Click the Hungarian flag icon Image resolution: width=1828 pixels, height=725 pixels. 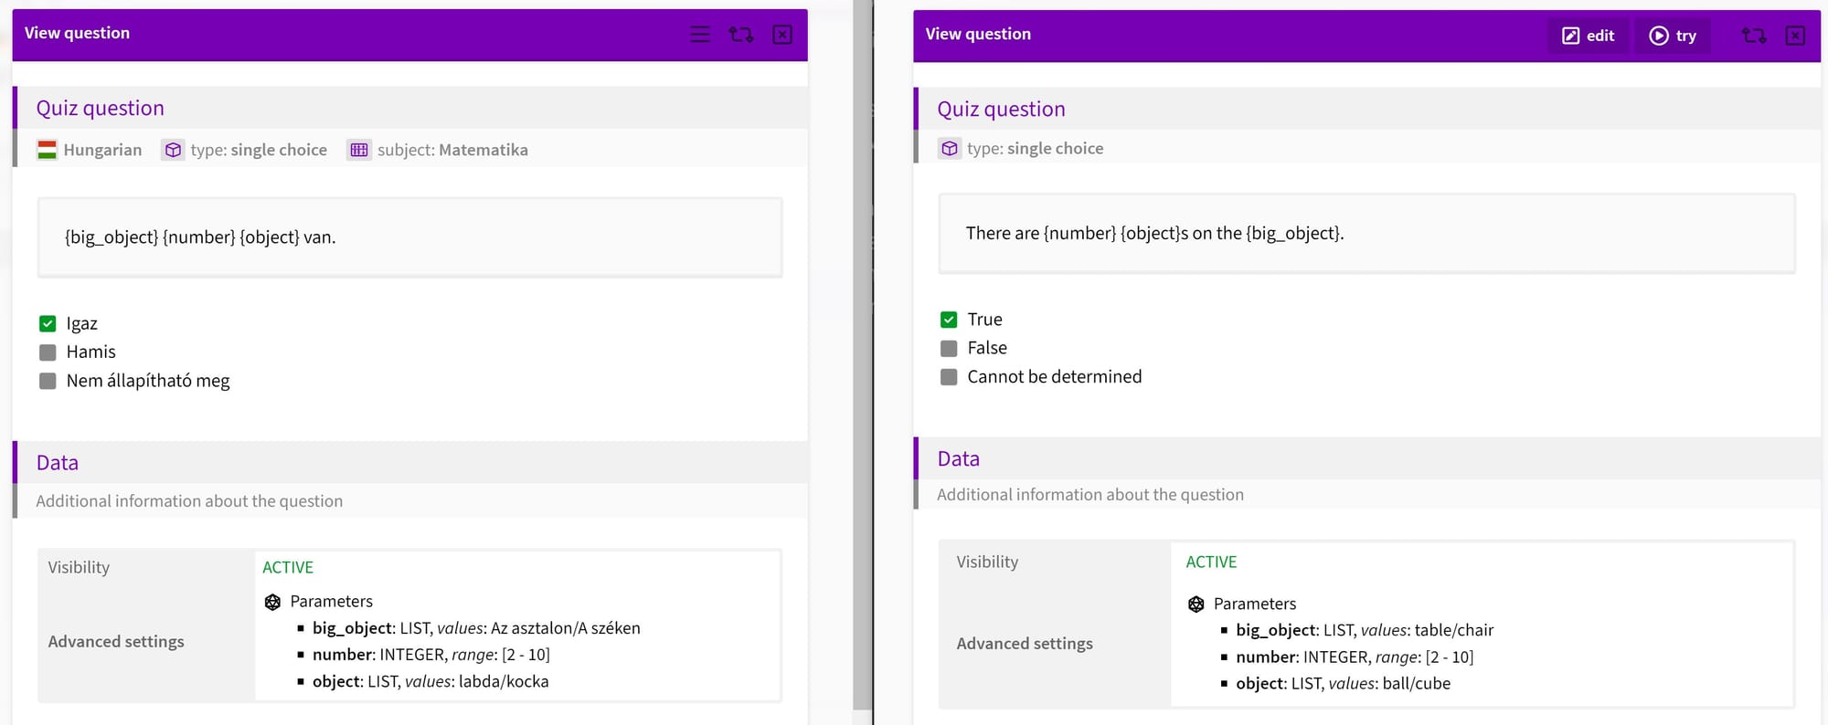coord(48,150)
